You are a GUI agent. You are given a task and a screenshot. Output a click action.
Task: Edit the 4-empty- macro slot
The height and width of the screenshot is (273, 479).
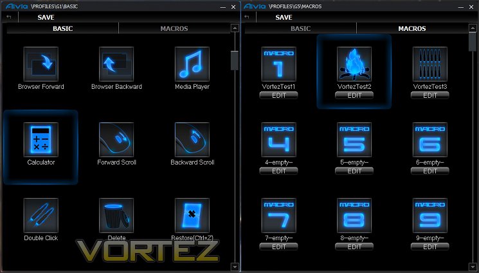click(278, 171)
